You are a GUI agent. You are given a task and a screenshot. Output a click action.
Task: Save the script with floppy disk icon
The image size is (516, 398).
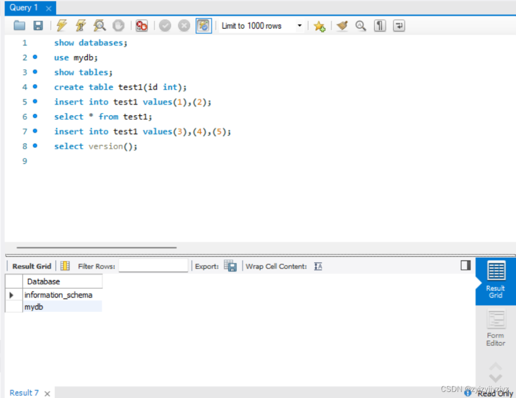pyautogui.click(x=38, y=26)
